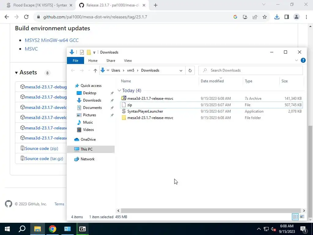This screenshot has width=313, height=235.
Task: Click the Search Downloads box
Action: [251, 70]
